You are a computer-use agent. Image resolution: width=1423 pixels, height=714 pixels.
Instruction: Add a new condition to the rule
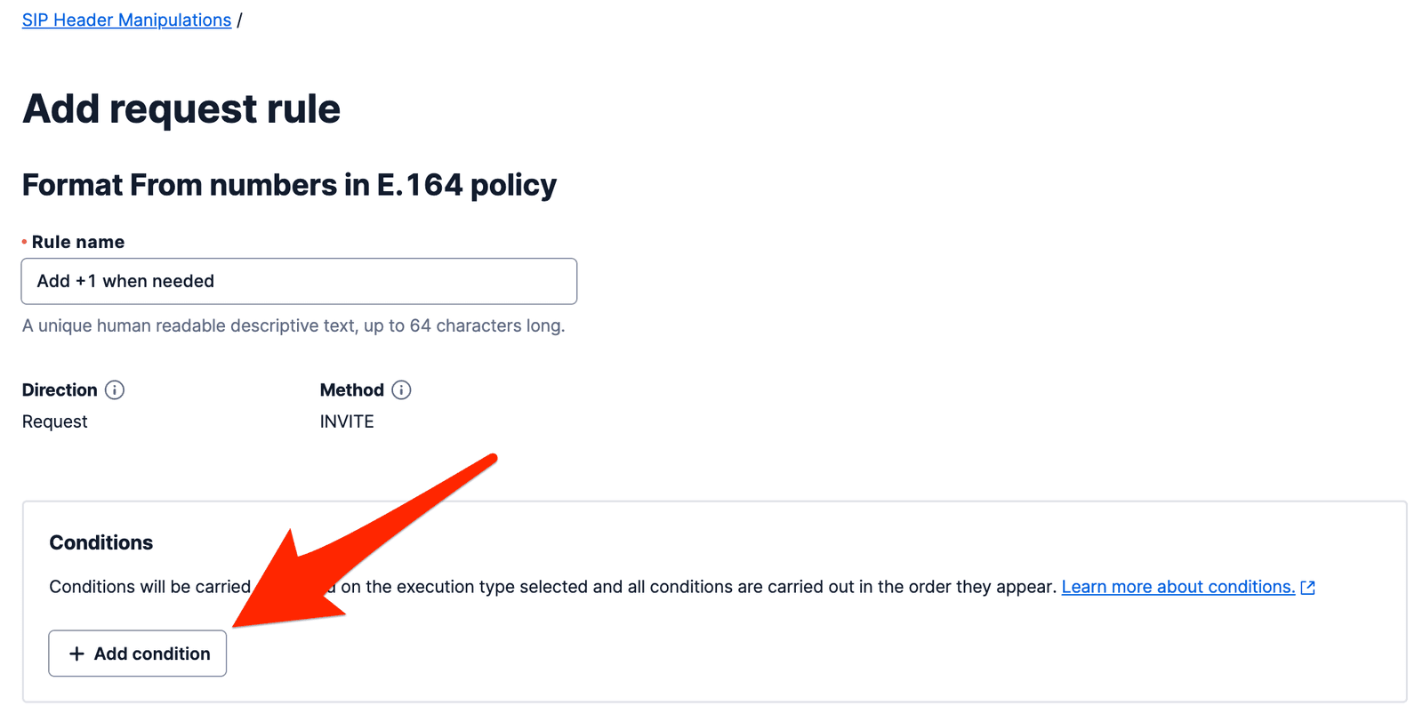(137, 653)
